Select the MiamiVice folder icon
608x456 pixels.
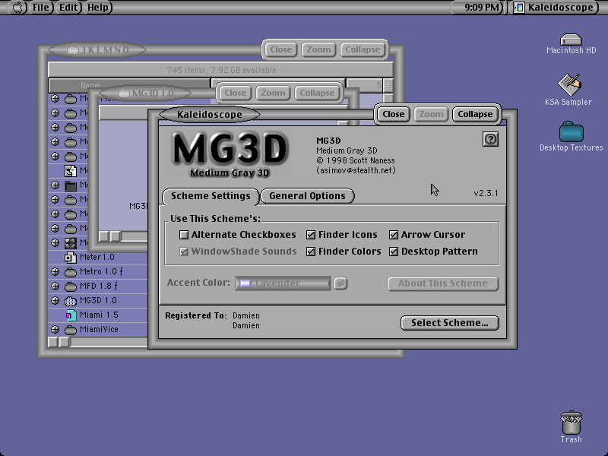tap(70, 330)
